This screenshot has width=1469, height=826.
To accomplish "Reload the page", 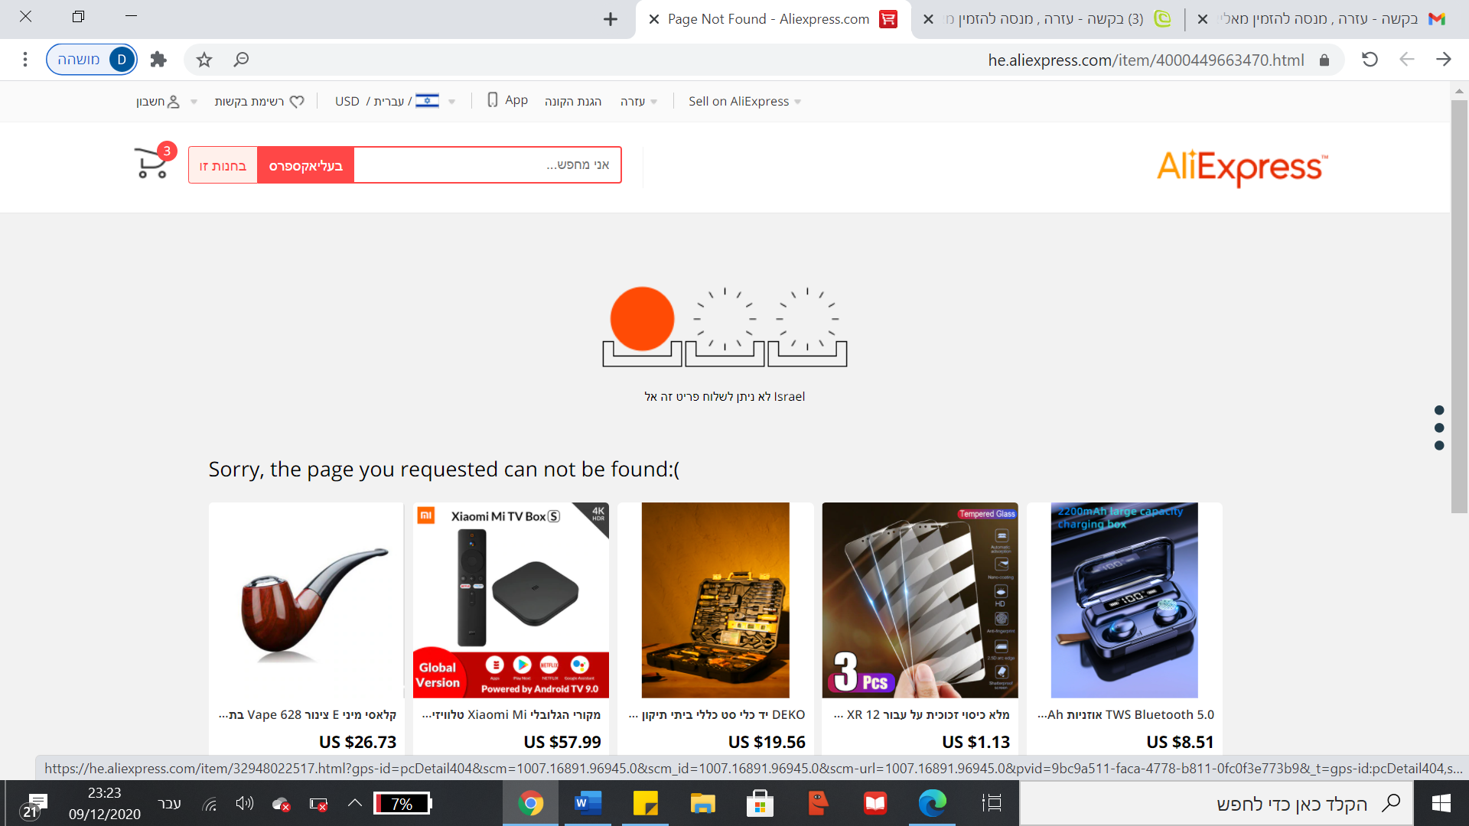I will (1370, 60).
